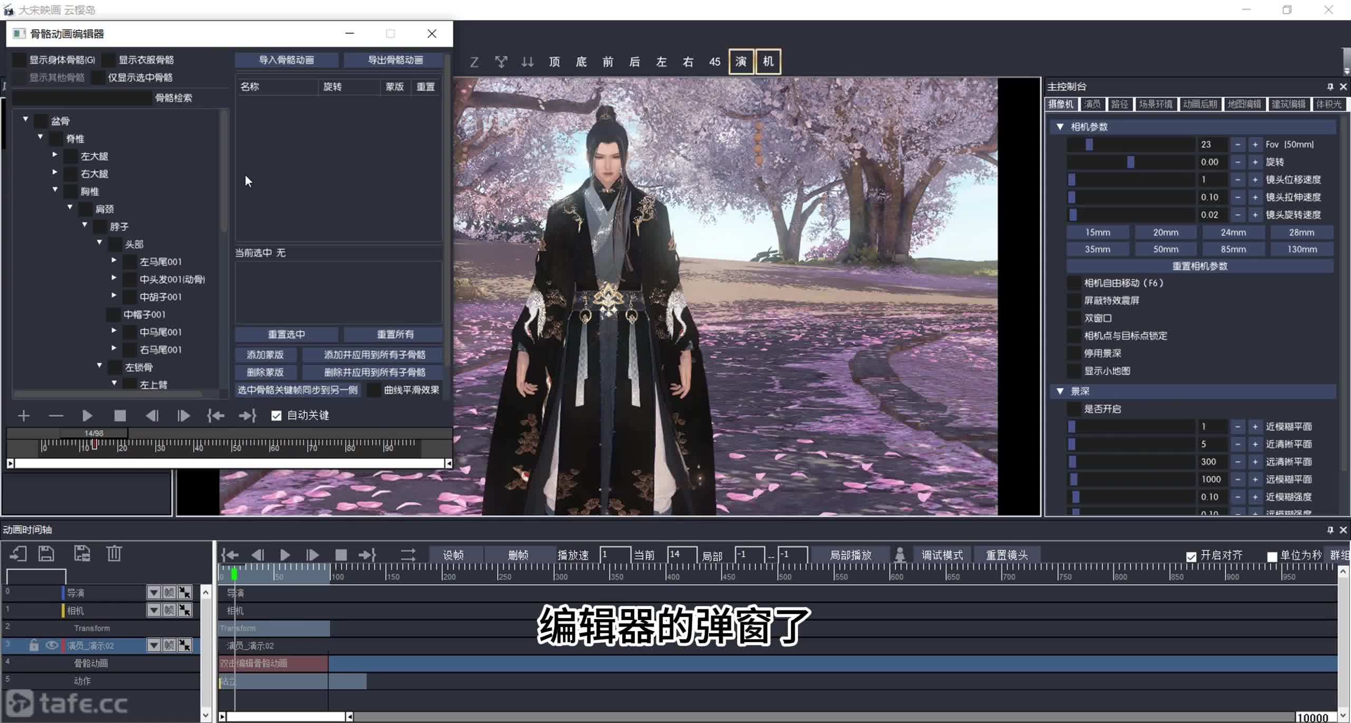The height and width of the screenshot is (723, 1351).
Task: Jump to timeline end in main timeline toolbar
Action: pos(367,555)
